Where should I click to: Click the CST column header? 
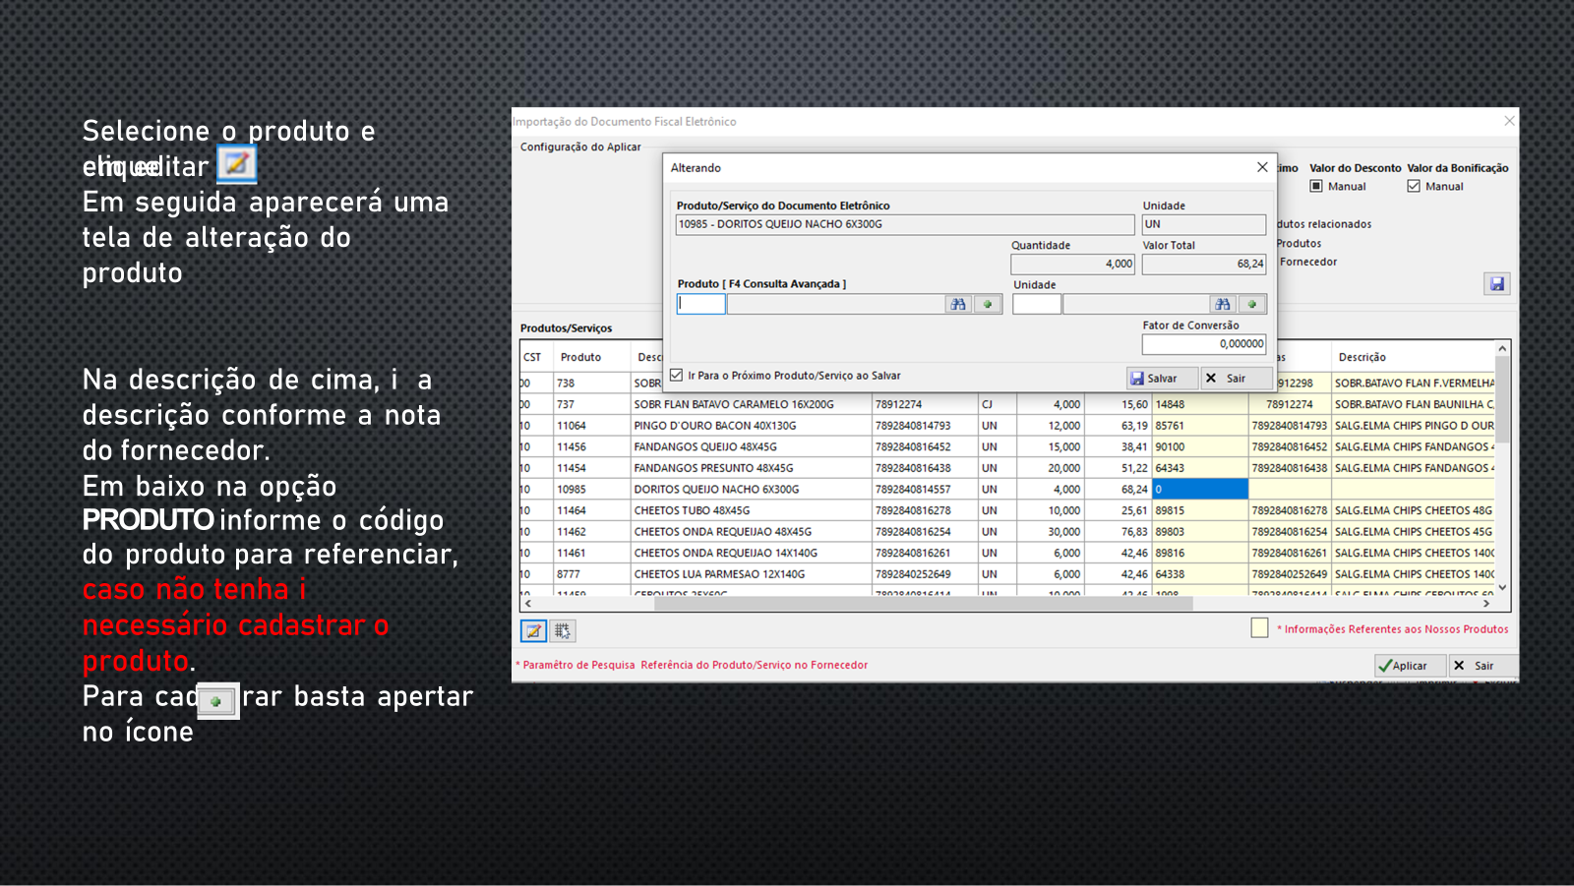click(532, 357)
